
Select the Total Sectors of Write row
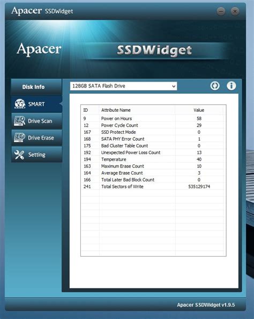pyautogui.click(x=152, y=186)
